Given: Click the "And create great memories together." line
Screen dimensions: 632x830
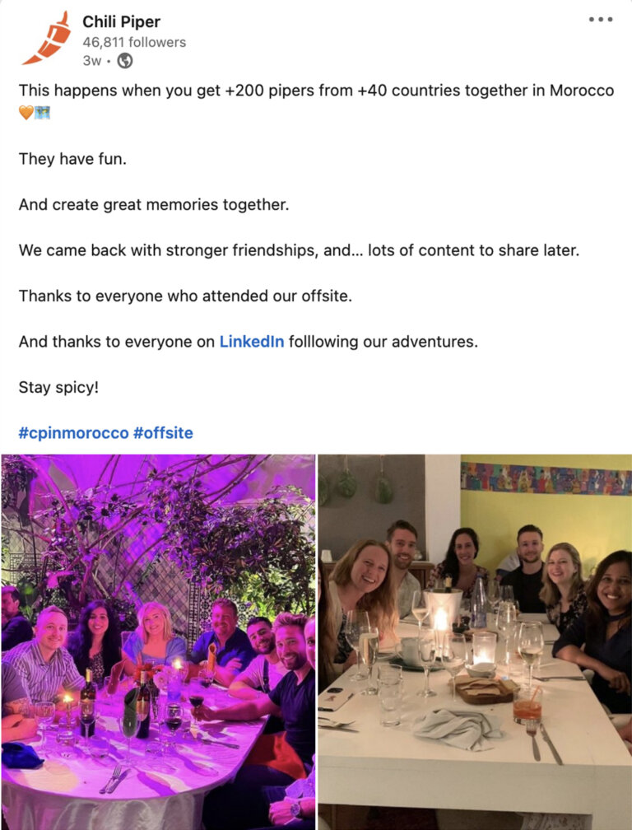Looking at the screenshot, I should click(x=154, y=204).
